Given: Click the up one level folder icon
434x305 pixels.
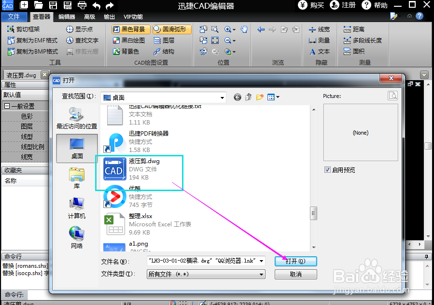Looking at the screenshot, I should [248, 97].
